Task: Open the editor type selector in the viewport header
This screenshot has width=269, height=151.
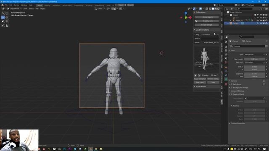Action: tap(3, 8)
